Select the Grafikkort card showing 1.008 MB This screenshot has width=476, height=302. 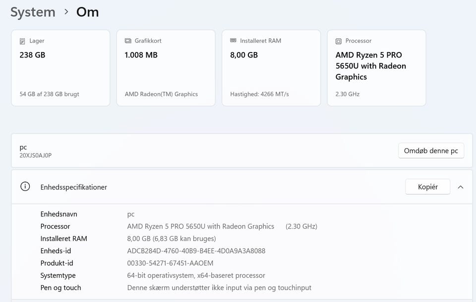[166, 68]
